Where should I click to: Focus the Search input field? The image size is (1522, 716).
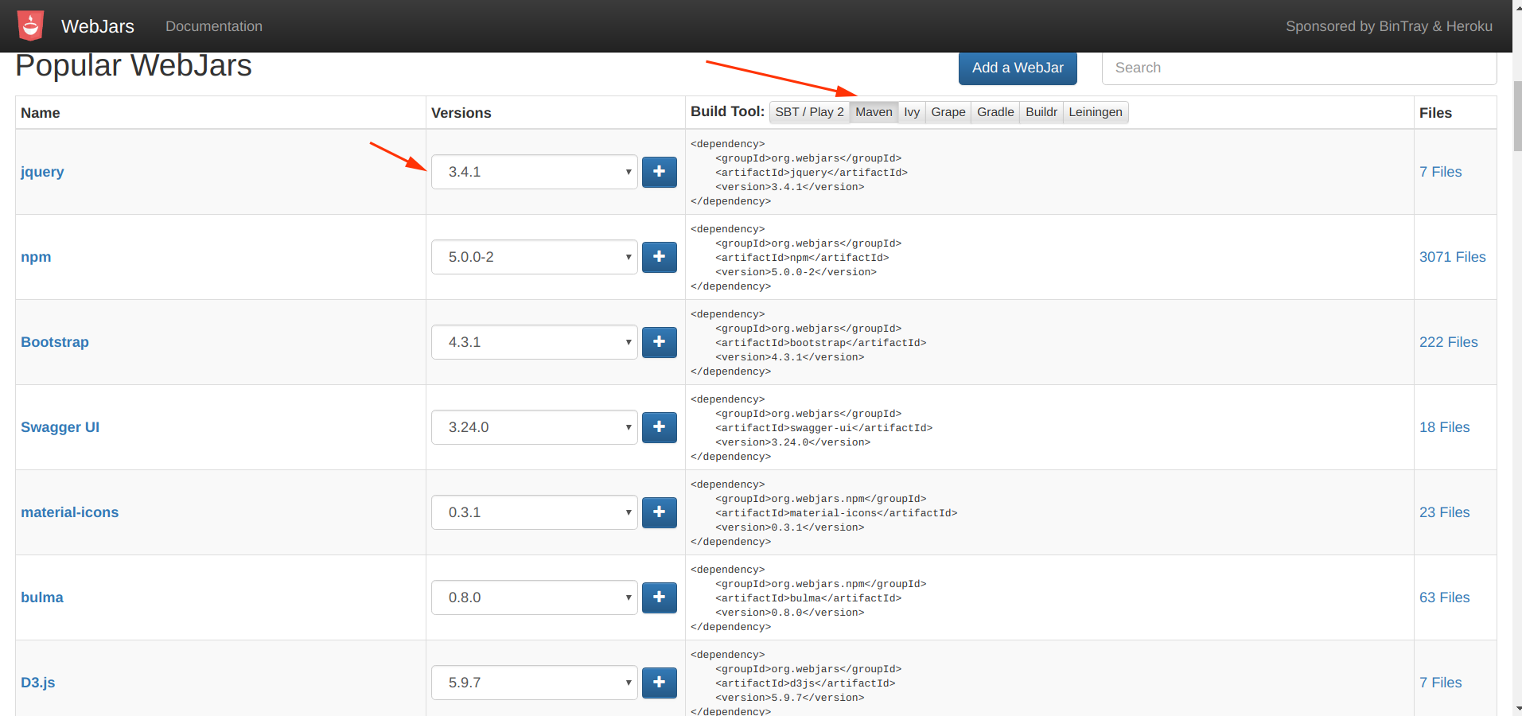[x=1299, y=68]
